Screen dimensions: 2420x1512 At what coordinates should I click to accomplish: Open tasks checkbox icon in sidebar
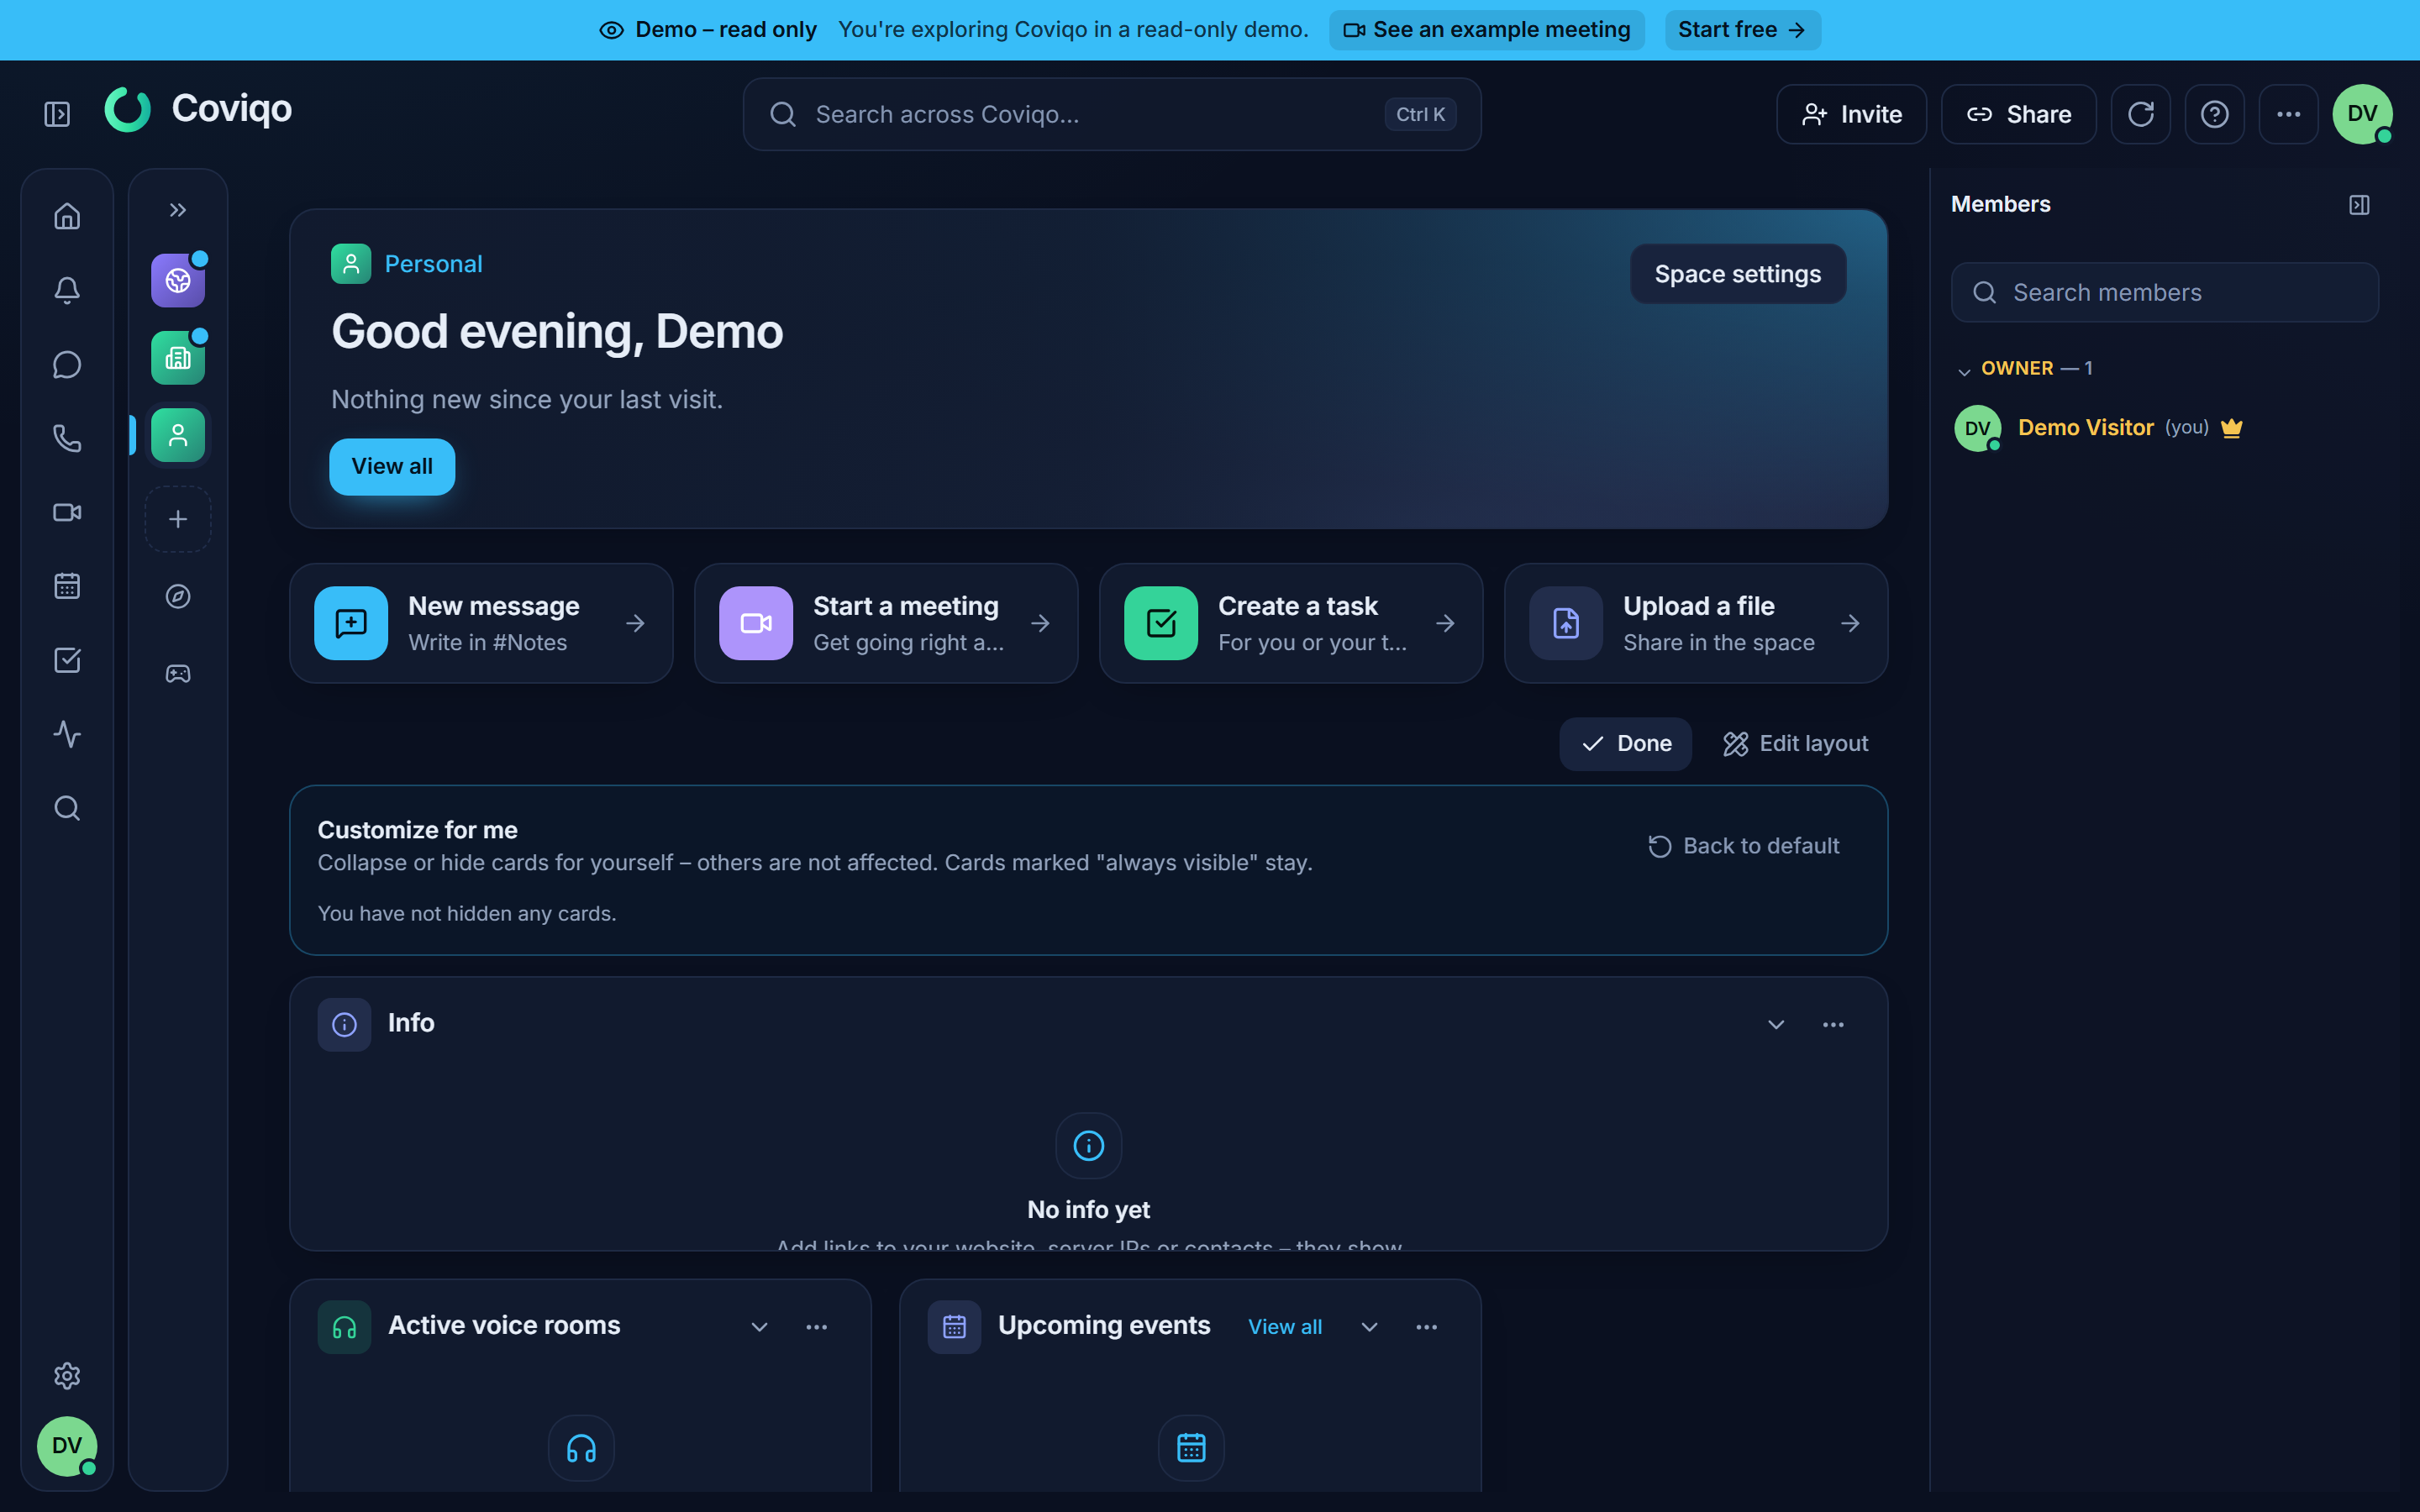point(67,660)
